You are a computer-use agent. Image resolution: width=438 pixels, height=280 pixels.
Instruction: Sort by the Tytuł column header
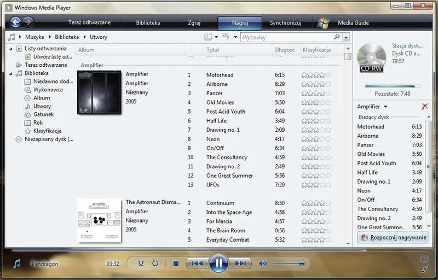[x=238, y=50]
